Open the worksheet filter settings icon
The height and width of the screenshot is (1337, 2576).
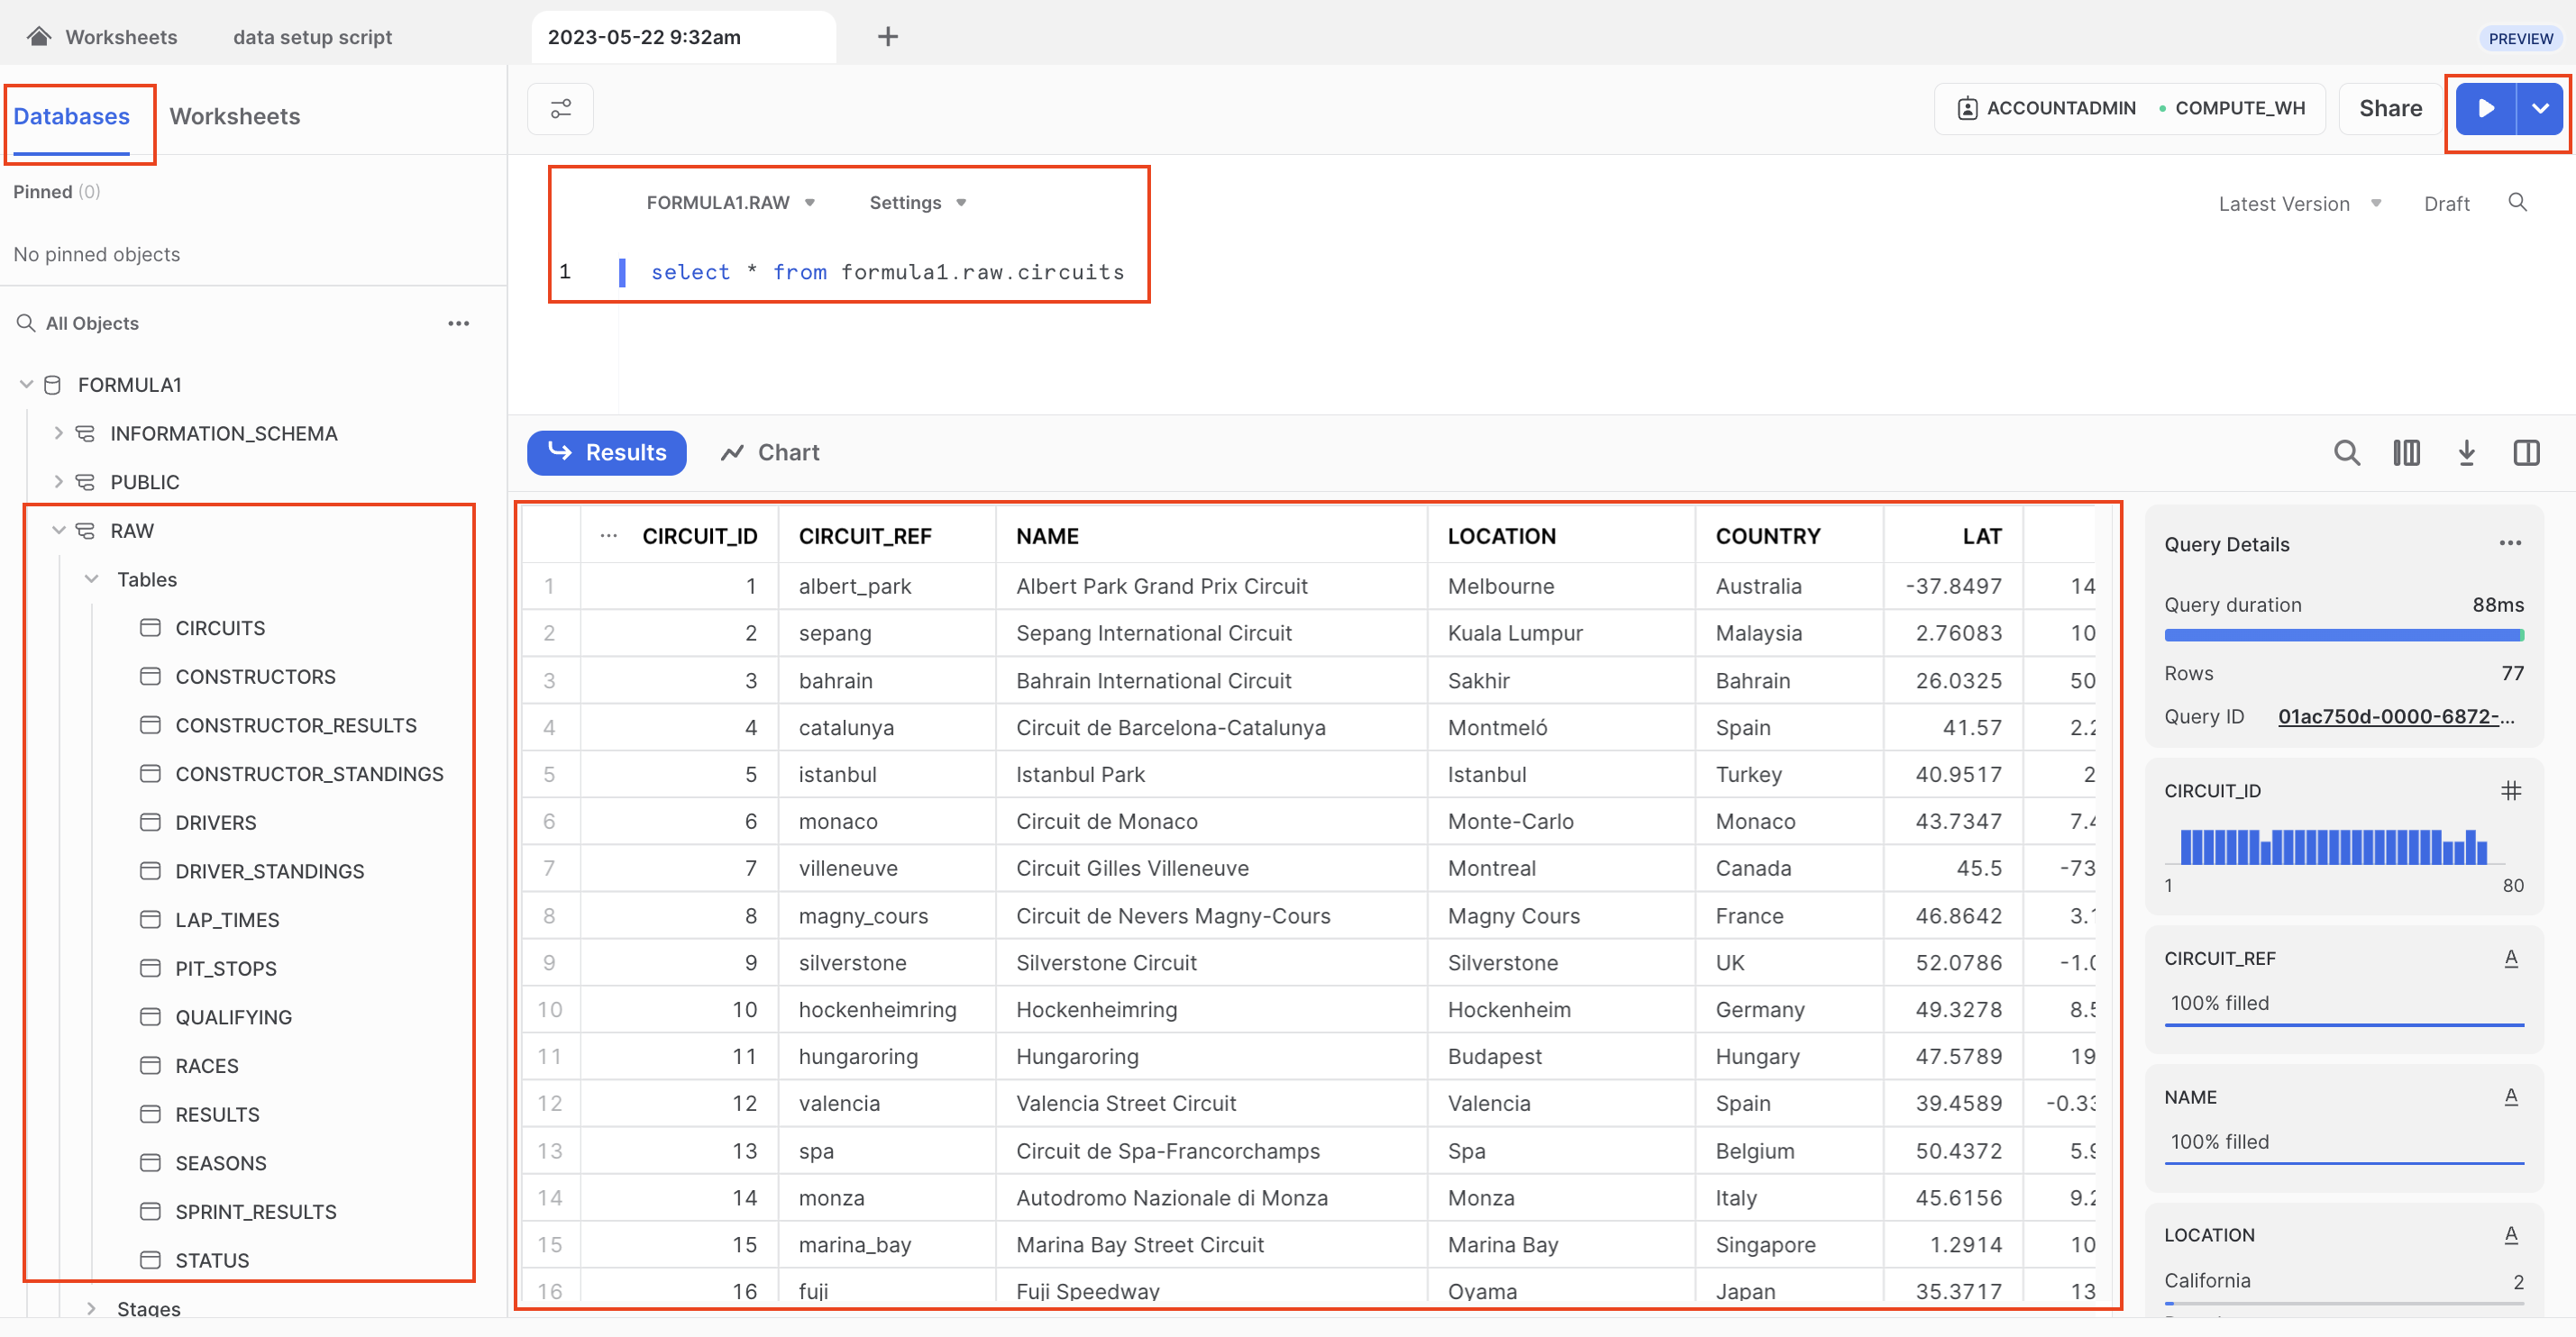pyautogui.click(x=560, y=108)
